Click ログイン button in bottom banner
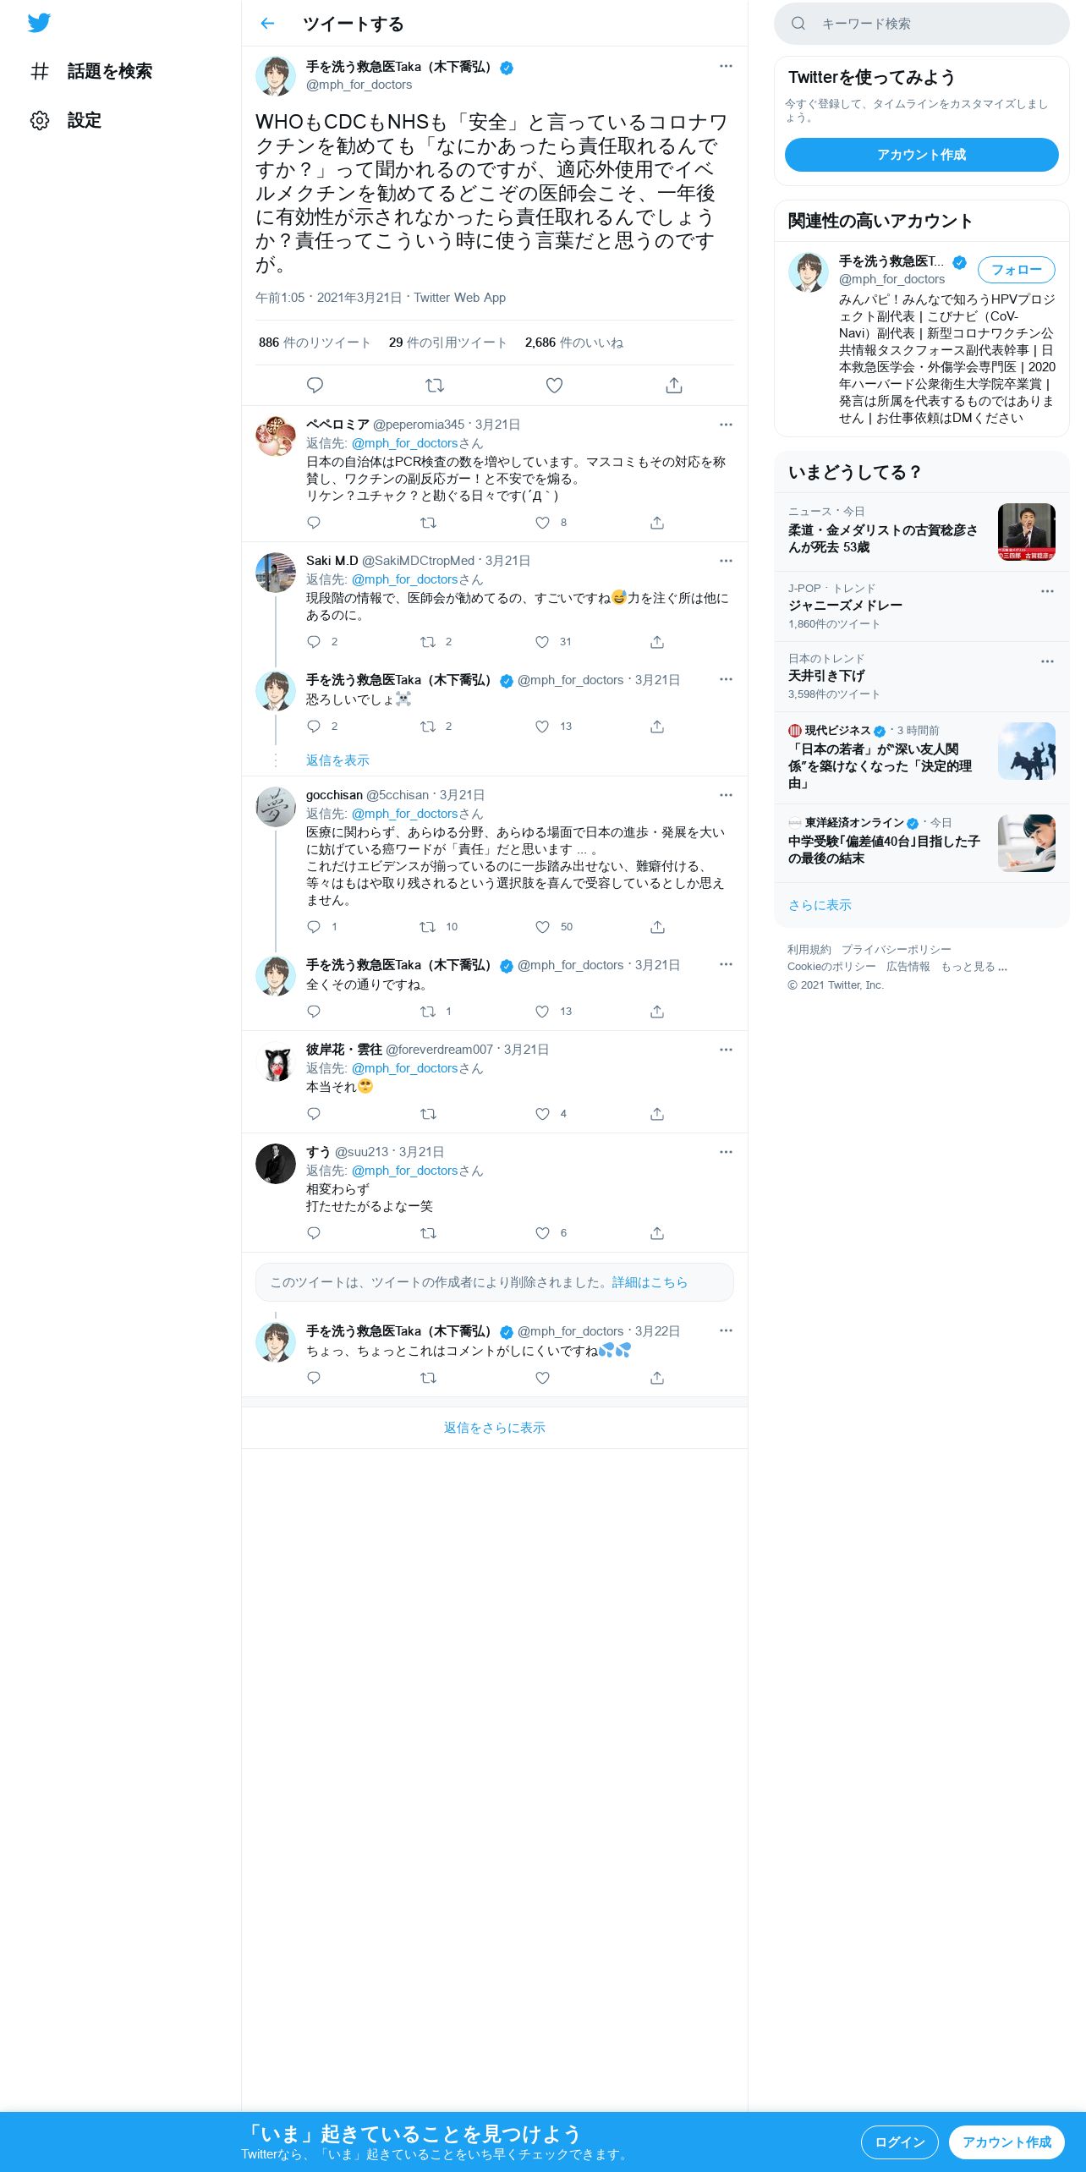1086x2172 pixels. [900, 2142]
